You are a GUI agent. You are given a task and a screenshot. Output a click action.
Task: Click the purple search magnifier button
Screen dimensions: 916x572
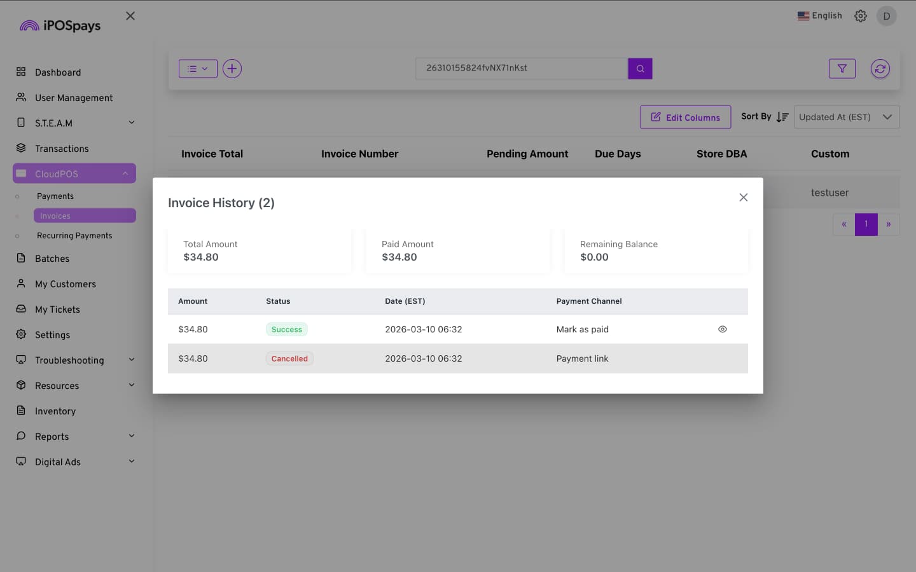[x=640, y=69]
